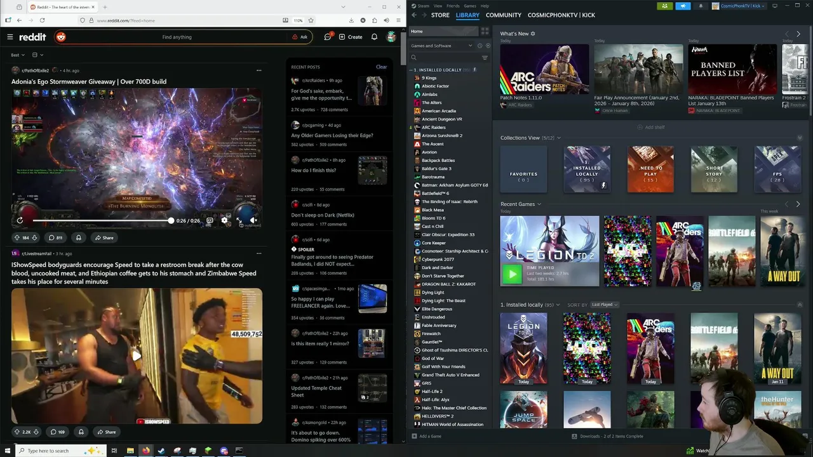Select Cyberpunk 2077 in Steam library list
The height and width of the screenshot is (457, 813).
[x=438, y=260]
